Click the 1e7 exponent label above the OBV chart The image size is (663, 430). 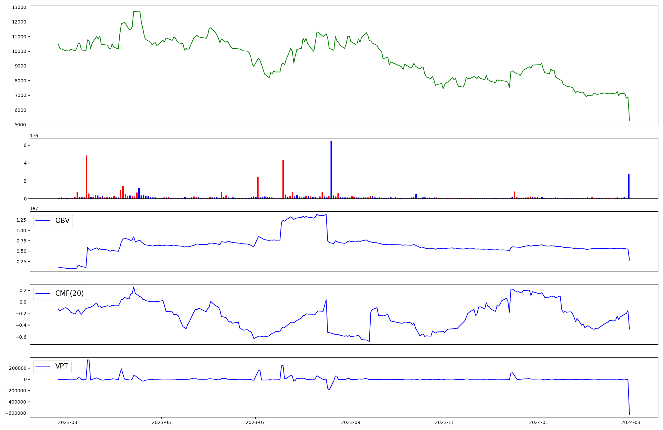tap(34, 208)
